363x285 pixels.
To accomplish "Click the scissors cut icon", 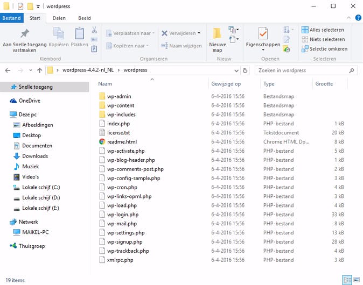I will click(94, 30).
